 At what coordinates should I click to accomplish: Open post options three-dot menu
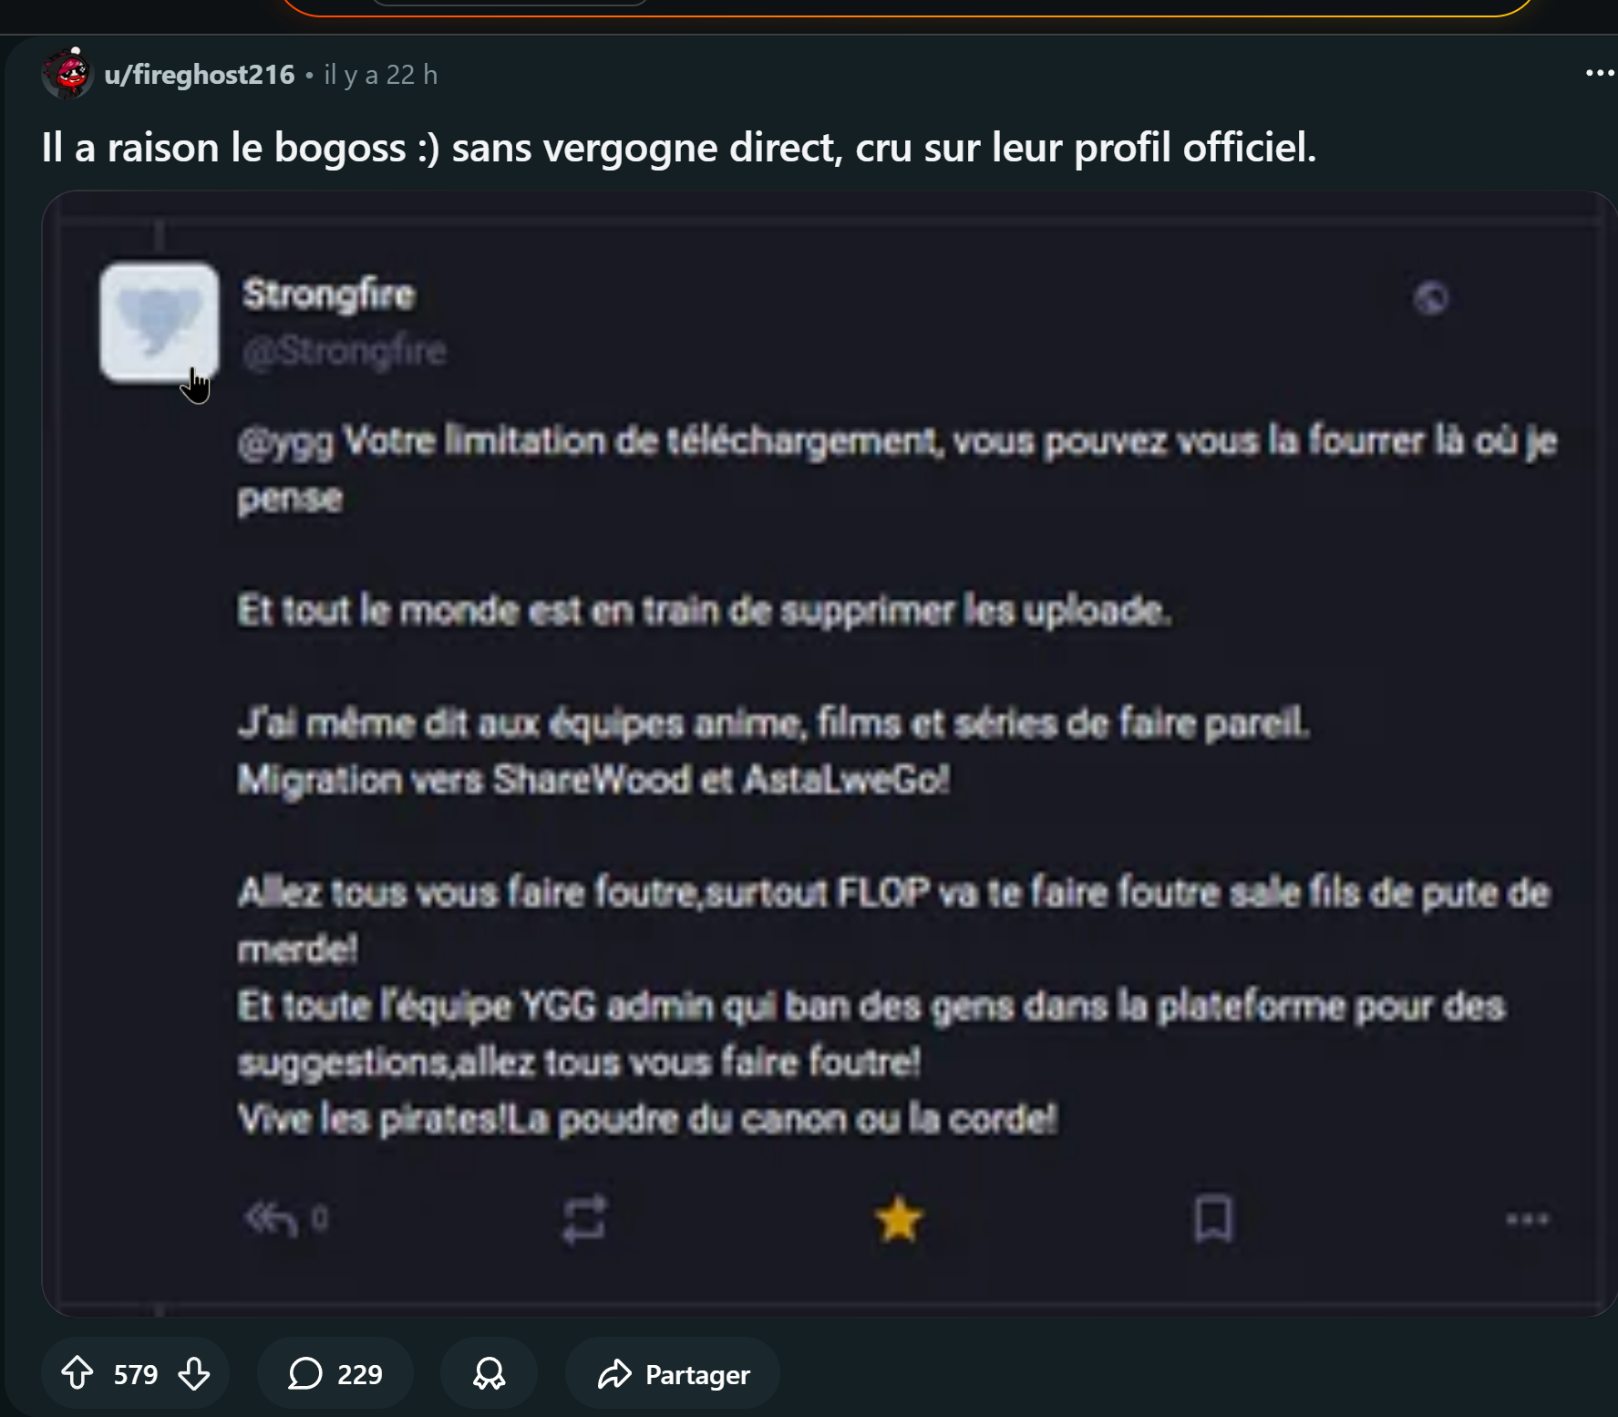pos(1600,73)
